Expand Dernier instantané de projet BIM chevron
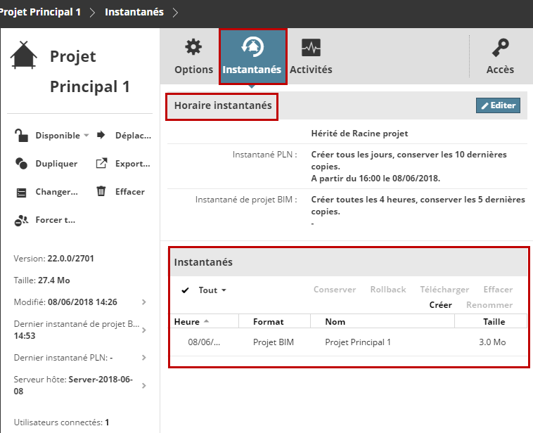533x433 pixels. pos(144,330)
